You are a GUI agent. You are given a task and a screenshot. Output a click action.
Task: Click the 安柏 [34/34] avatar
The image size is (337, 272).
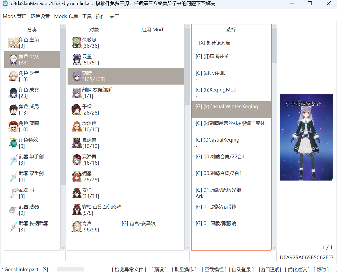[x=77, y=193]
